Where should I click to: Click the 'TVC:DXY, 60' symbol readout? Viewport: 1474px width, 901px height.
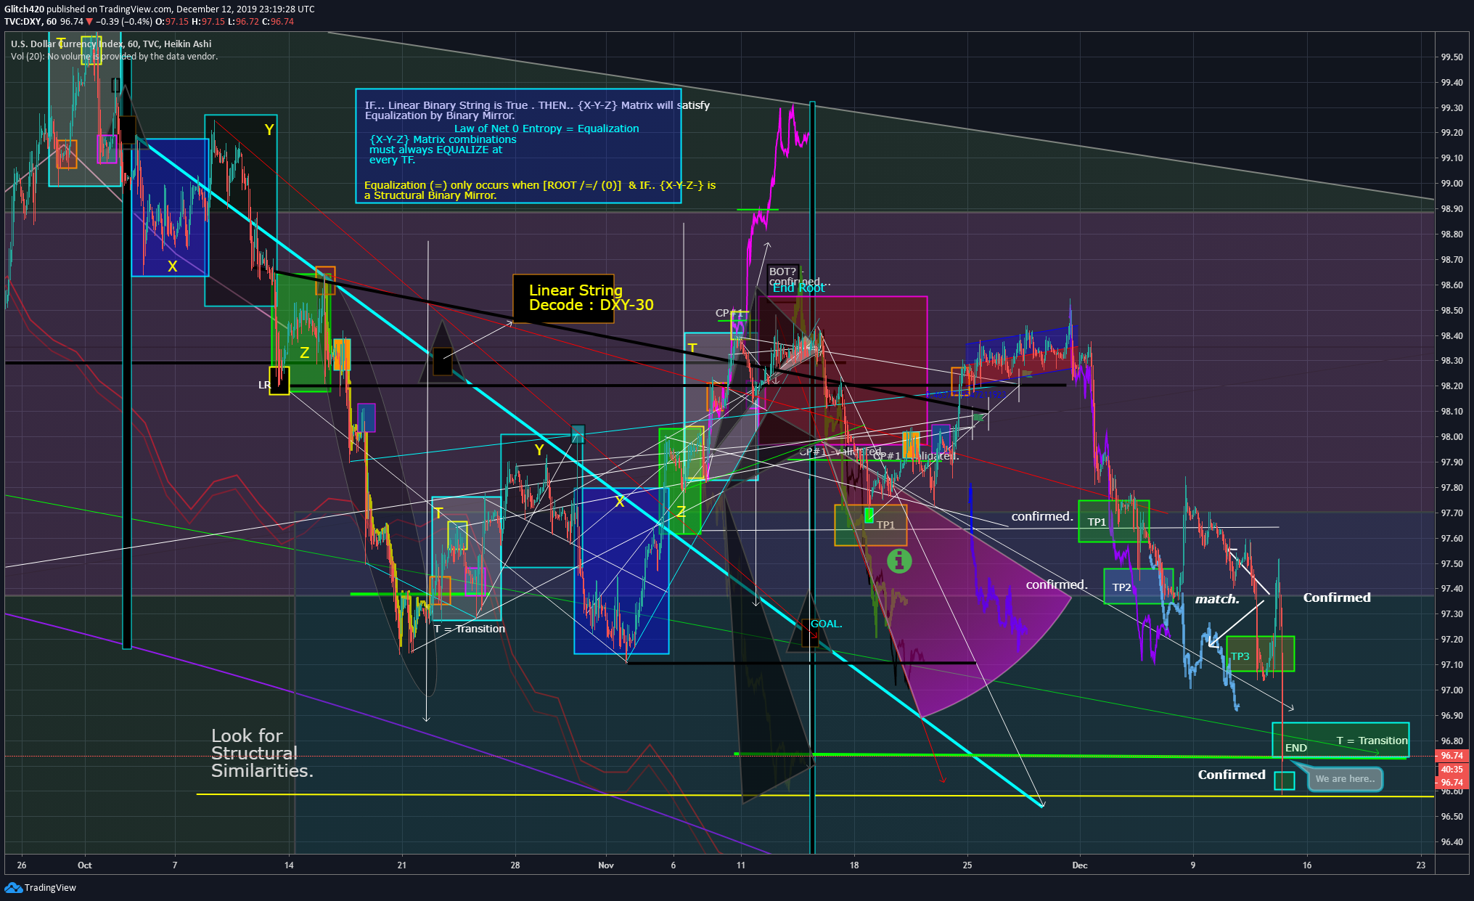30,22
